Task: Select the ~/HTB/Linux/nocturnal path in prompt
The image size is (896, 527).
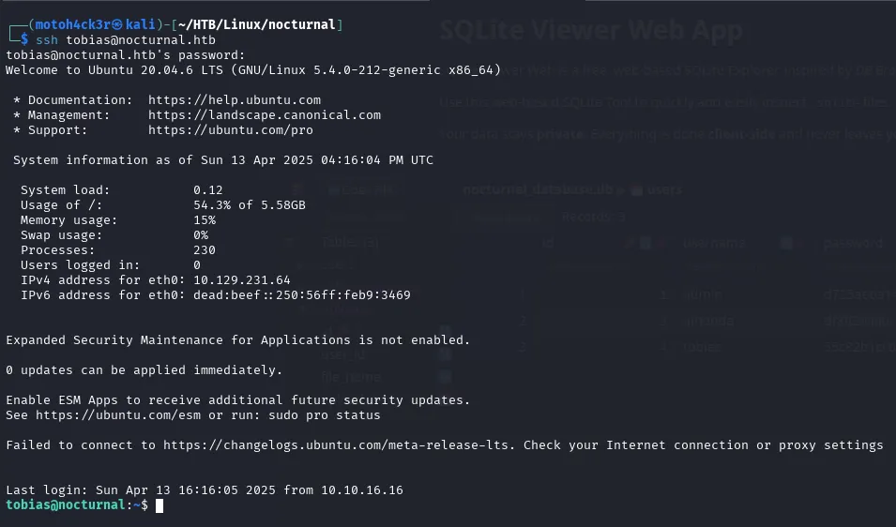Action: 256,24
